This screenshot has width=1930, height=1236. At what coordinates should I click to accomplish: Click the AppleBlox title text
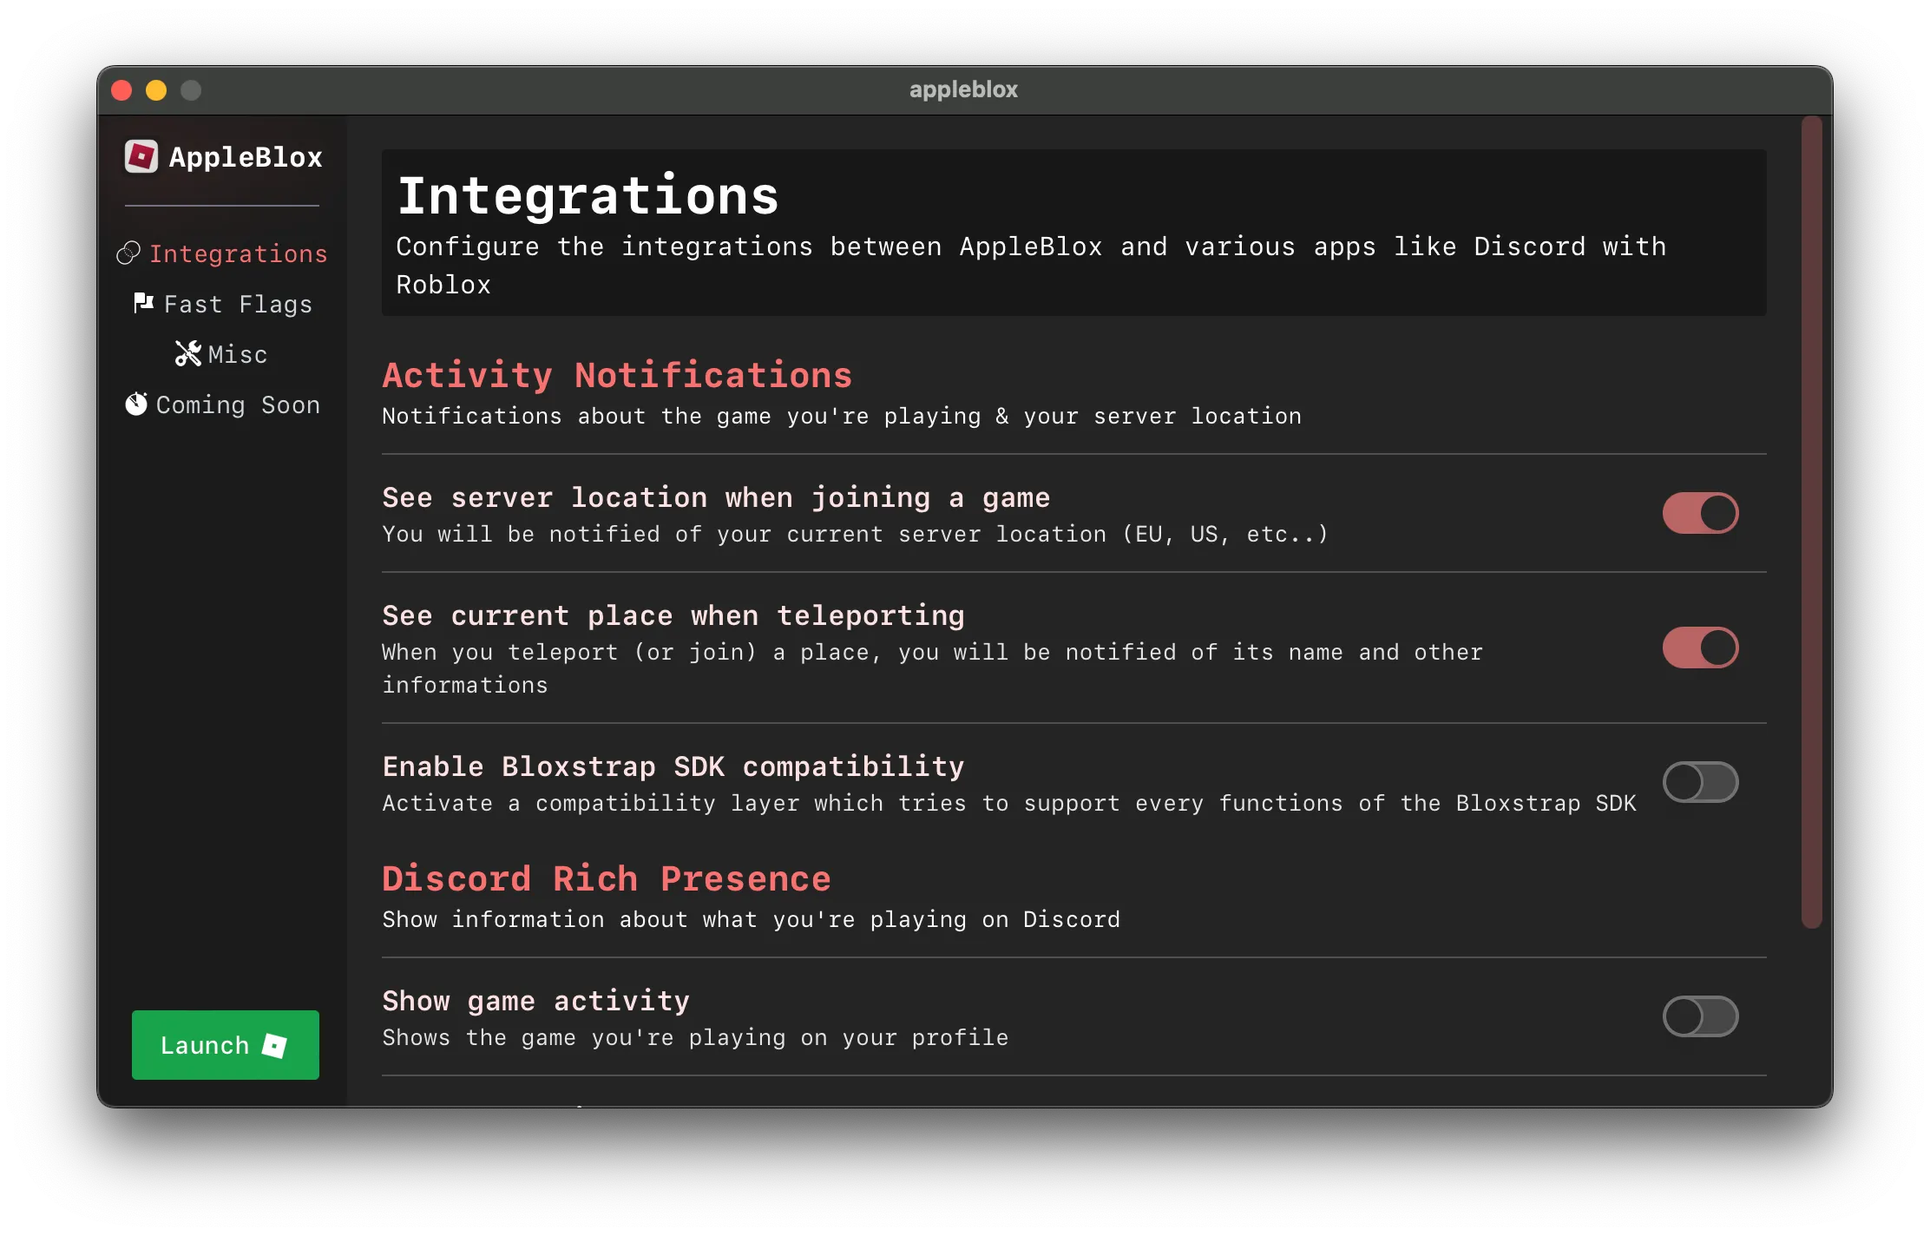click(x=246, y=158)
